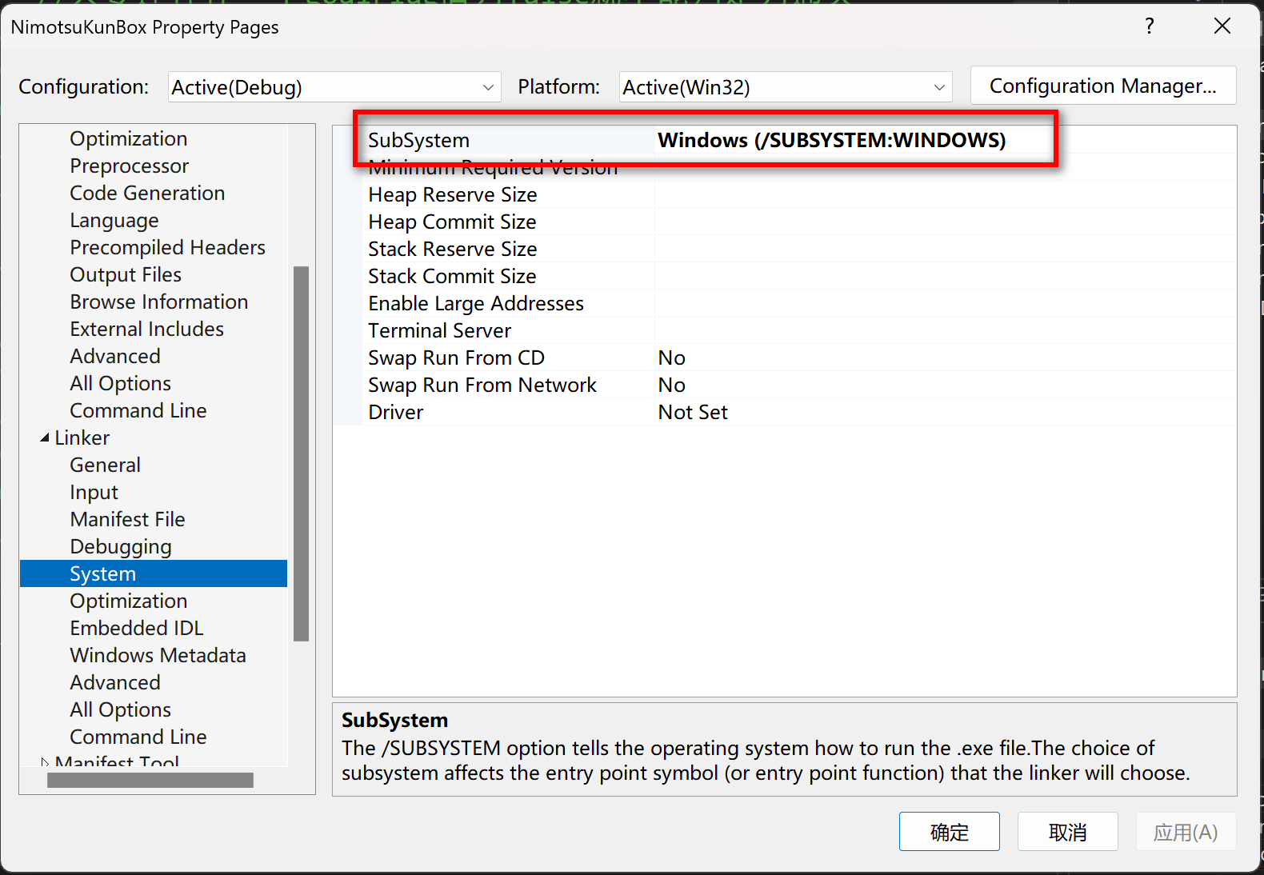Open the Platform dropdown Active(Win32)
Screen dimensions: 1264x875
(x=786, y=87)
